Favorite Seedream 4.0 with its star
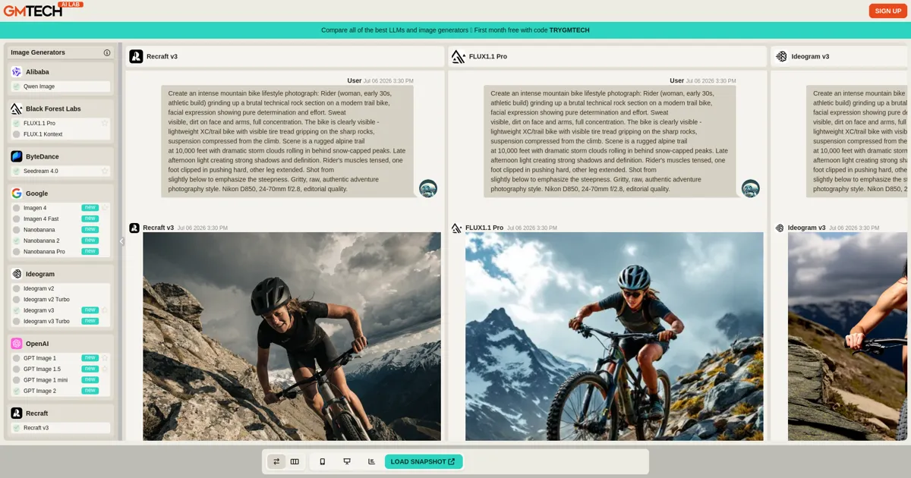 click(105, 171)
